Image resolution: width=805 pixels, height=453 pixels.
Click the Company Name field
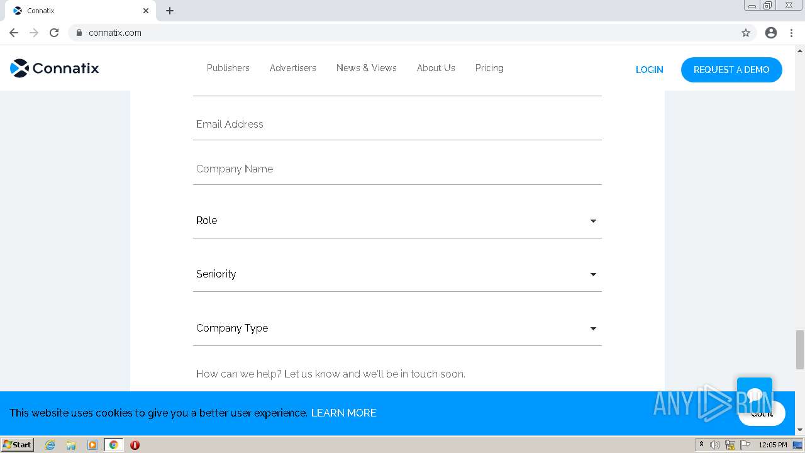397,169
